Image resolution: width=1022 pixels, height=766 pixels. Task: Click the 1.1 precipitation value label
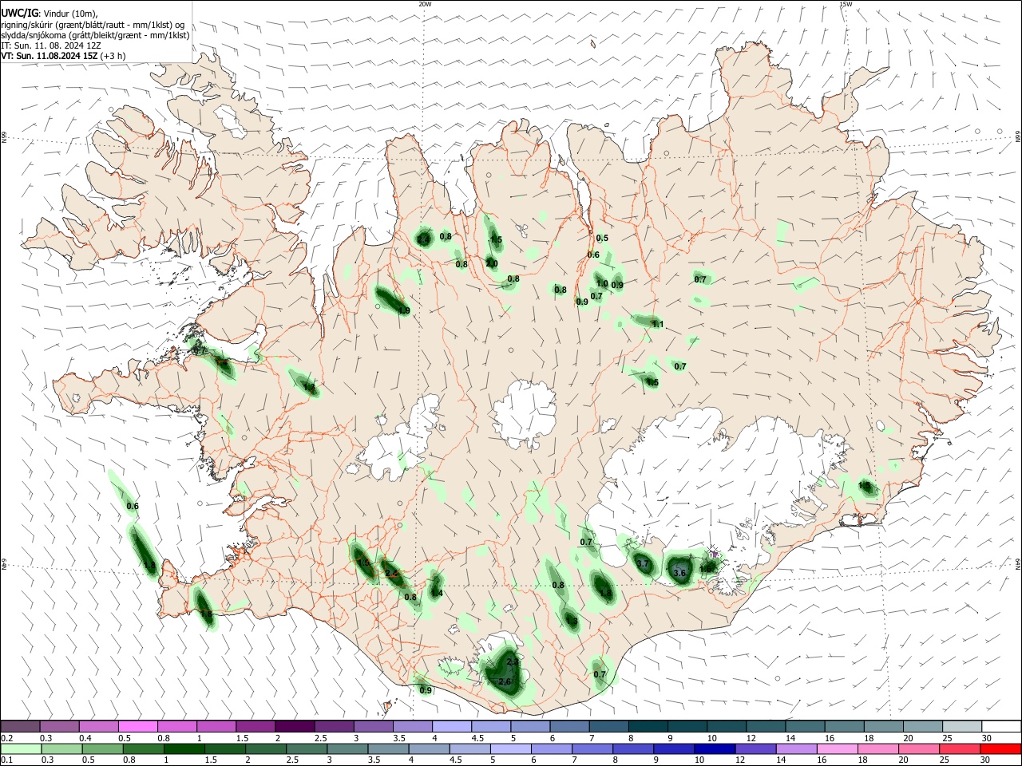[x=658, y=324]
